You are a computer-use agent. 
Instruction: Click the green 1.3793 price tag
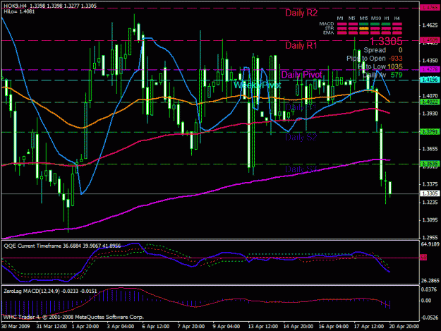[x=429, y=131]
